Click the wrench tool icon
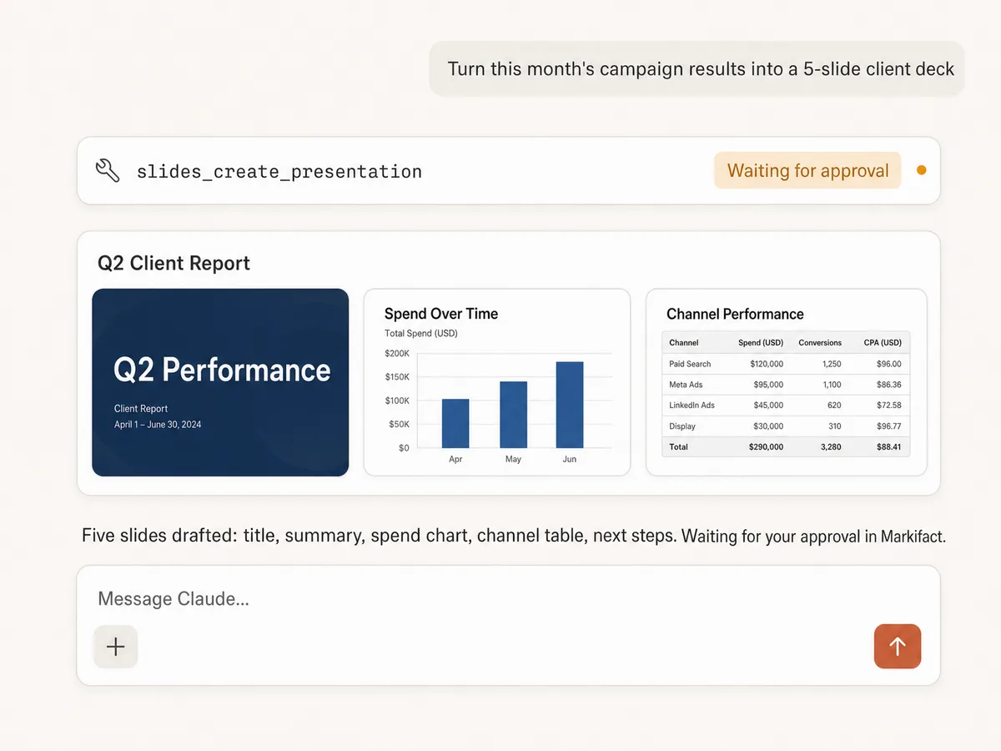The width and height of the screenshot is (1001, 751). pos(108,171)
